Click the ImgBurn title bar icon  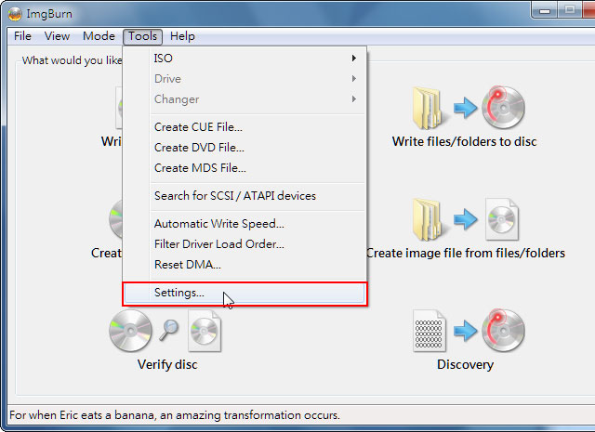click(15, 14)
